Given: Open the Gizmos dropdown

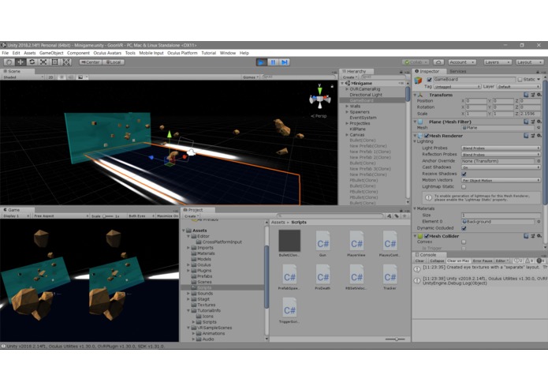Looking at the screenshot, I should [251, 77].
